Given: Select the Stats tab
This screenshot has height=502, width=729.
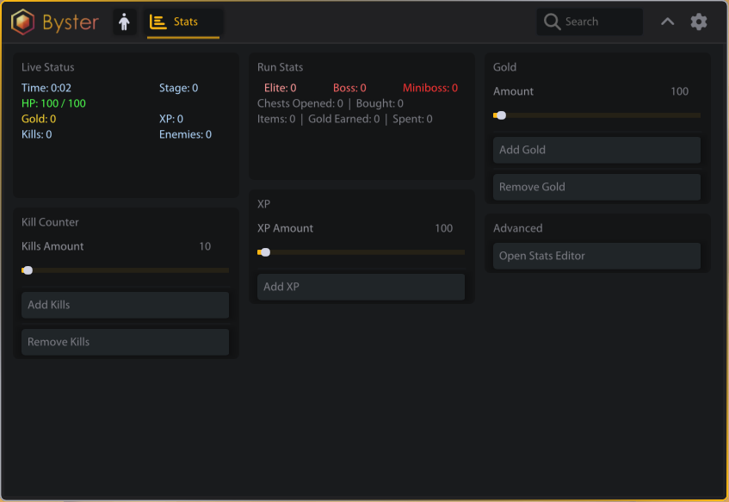Looking at the screenshot, I should [x=183, y=22].
